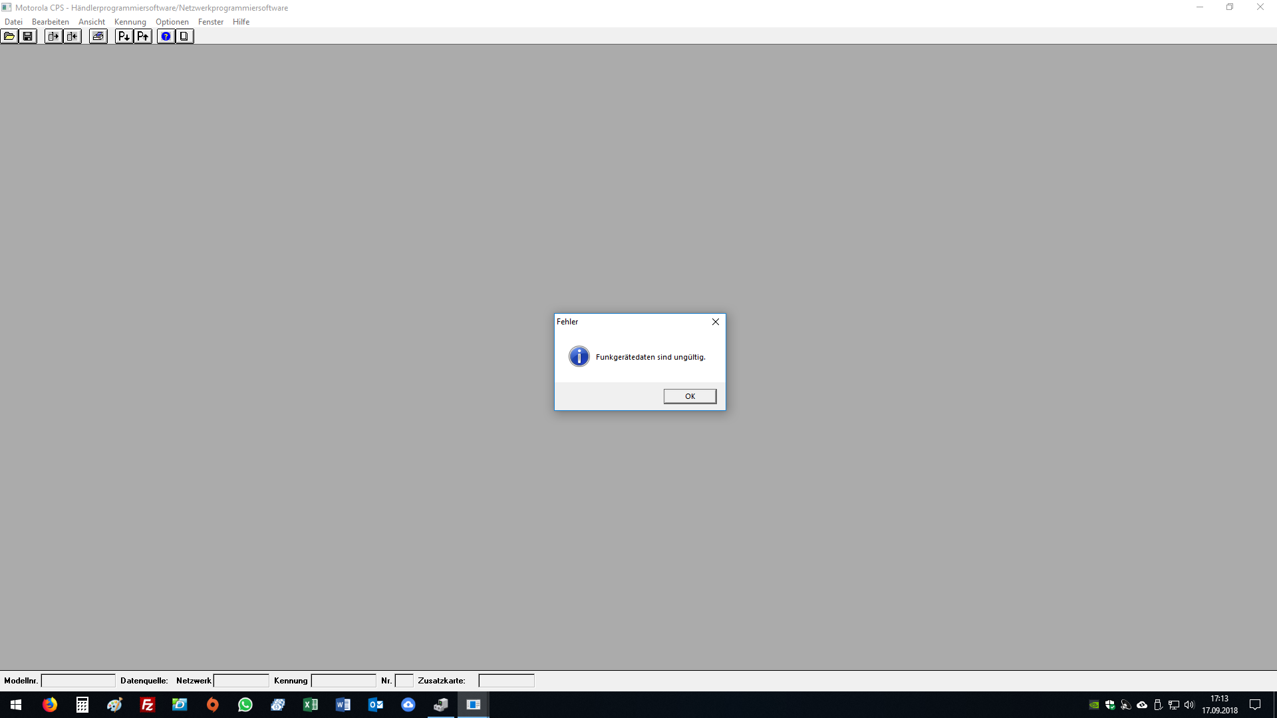The width and height of the screenshot is (1277, 718).
Task: Open the Kennung menu
Action: tap(130, 22)
